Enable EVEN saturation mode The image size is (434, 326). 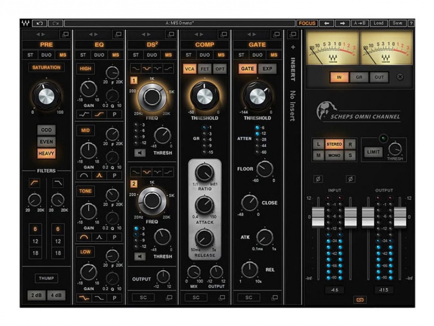click(46, 141)
